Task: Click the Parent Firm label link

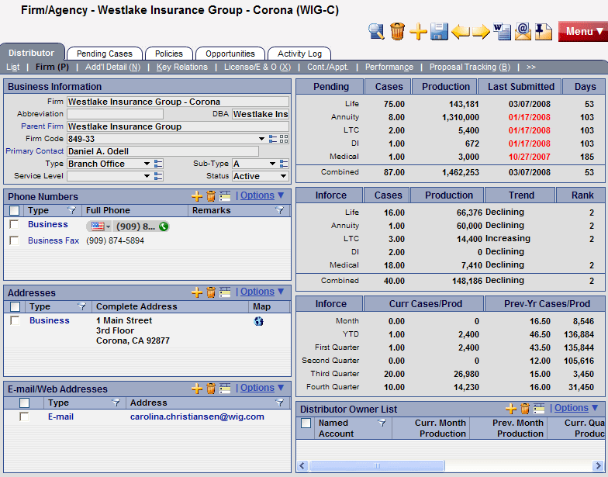Action: tap(42, 126)
